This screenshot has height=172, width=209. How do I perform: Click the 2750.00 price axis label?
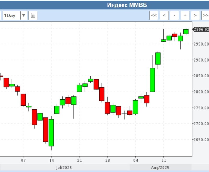[201, 108]
